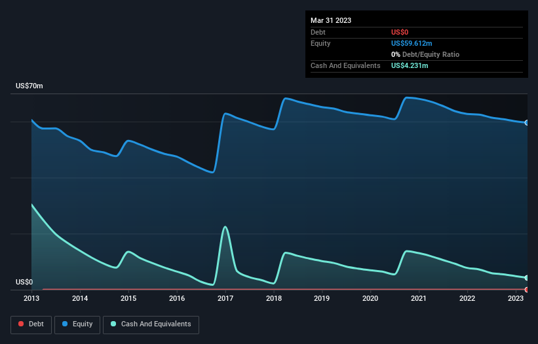Click the US$4.231m cash value
This screenshot has height=344, width=538.
click(x=410, y=65)
